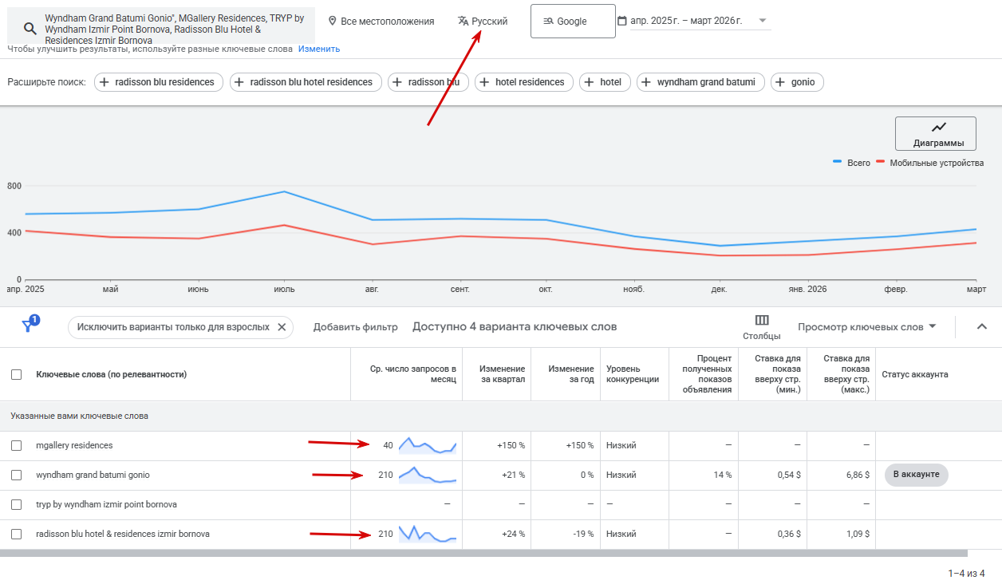
Task: Remove the adult-only exclusion filter
Action: tap(282, 327)
